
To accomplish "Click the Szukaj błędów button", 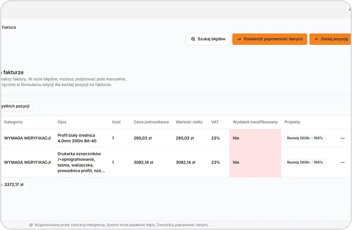I will coord(208,39).
